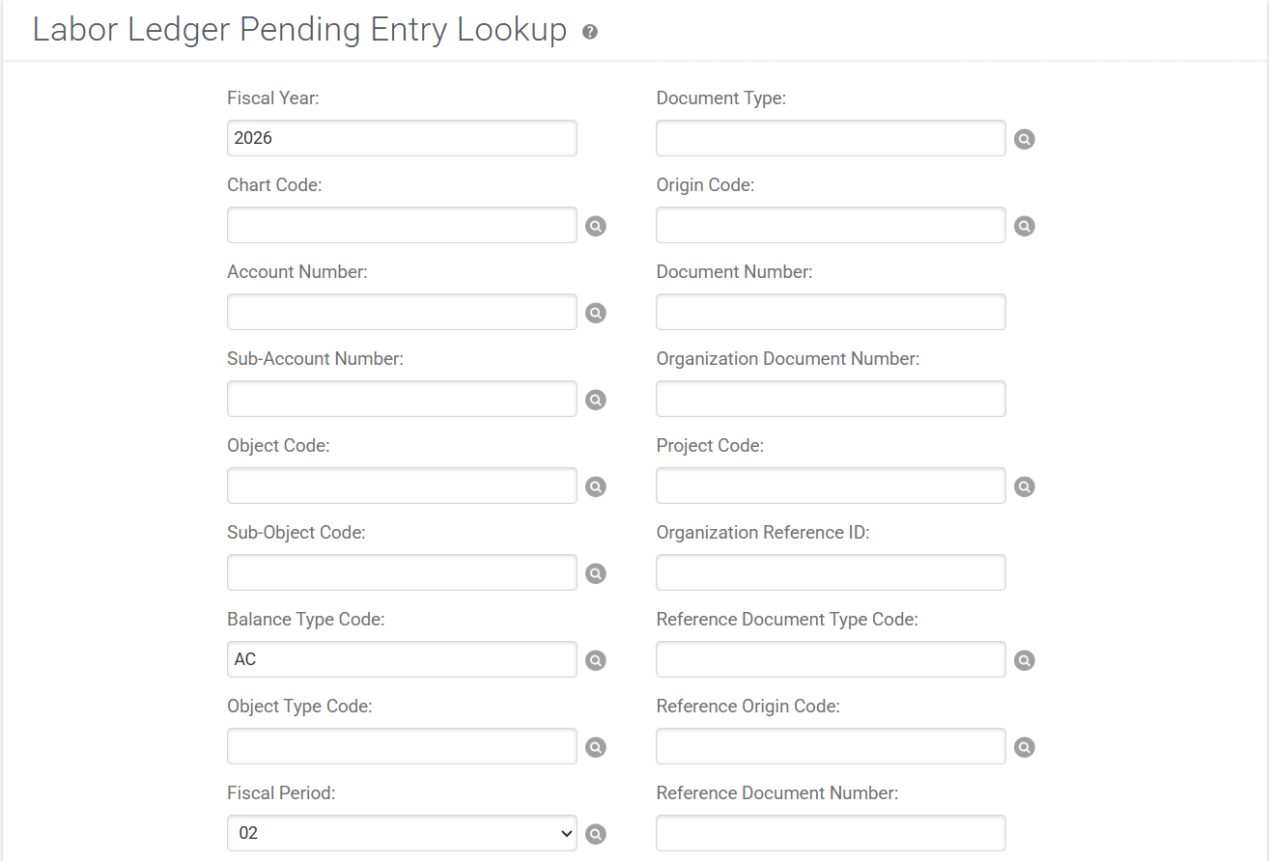Search Project Code with lookup icon

pos(1025,486)
